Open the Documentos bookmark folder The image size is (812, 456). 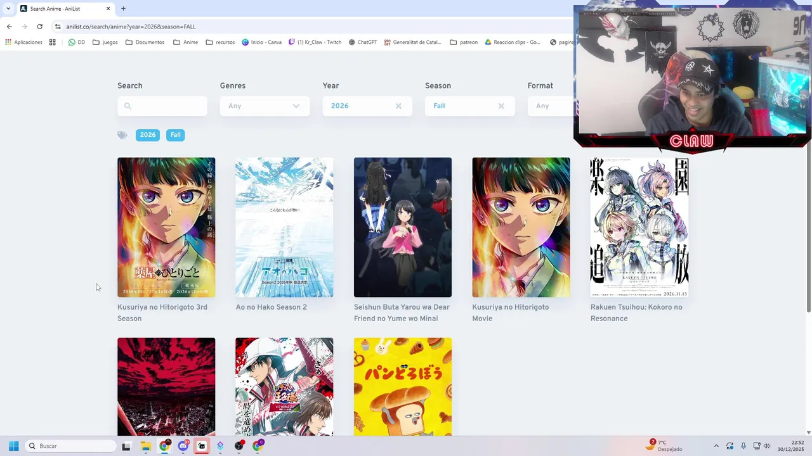[145, 42]
